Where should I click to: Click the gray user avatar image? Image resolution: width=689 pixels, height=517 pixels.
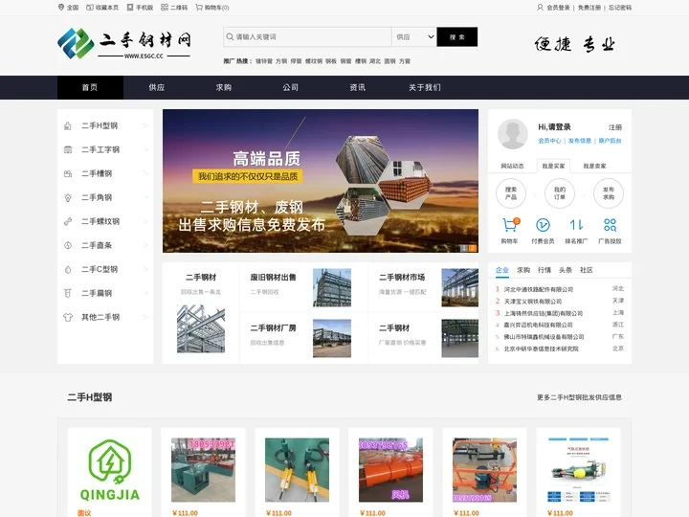(513, 134)
